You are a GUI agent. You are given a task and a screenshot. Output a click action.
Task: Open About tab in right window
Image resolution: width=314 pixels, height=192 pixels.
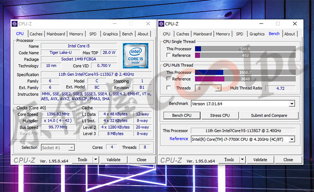(x=290, y=34)
